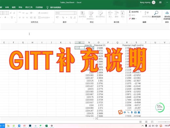This screenshot has height=128, width=170.
Task: Click the File Explorer taskbar icon
Action: (x=8, y=126)
